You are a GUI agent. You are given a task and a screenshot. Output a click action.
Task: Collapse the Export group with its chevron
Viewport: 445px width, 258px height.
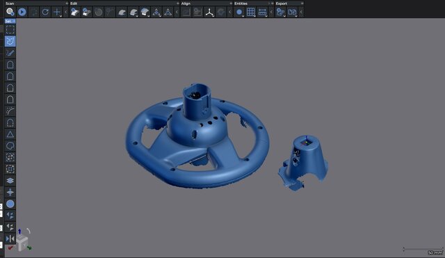(301, 12)
